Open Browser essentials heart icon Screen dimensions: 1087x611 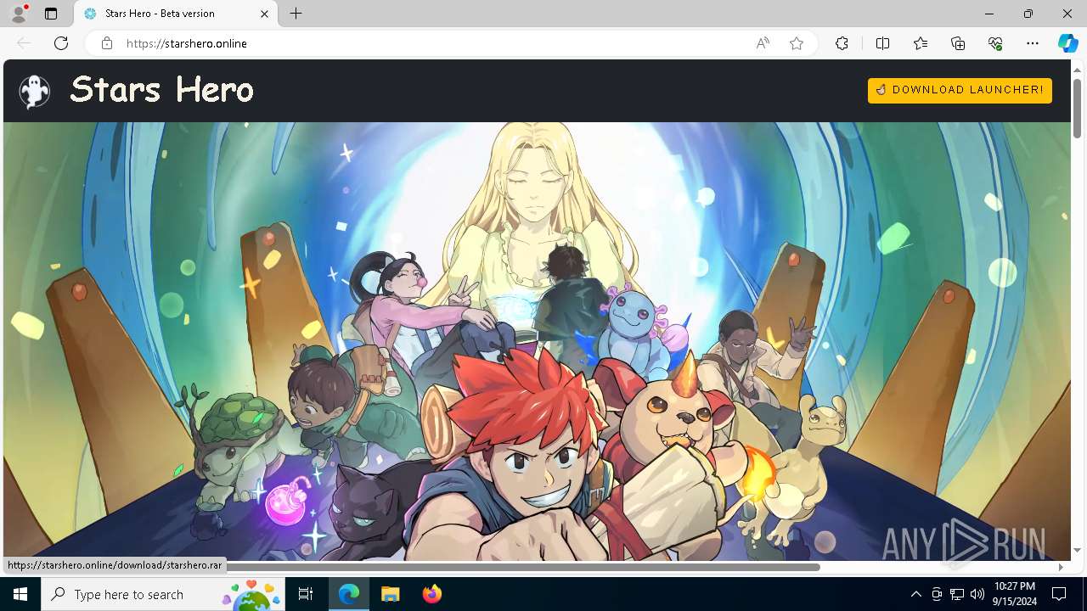pyautogui.click(x=995, y=43)
